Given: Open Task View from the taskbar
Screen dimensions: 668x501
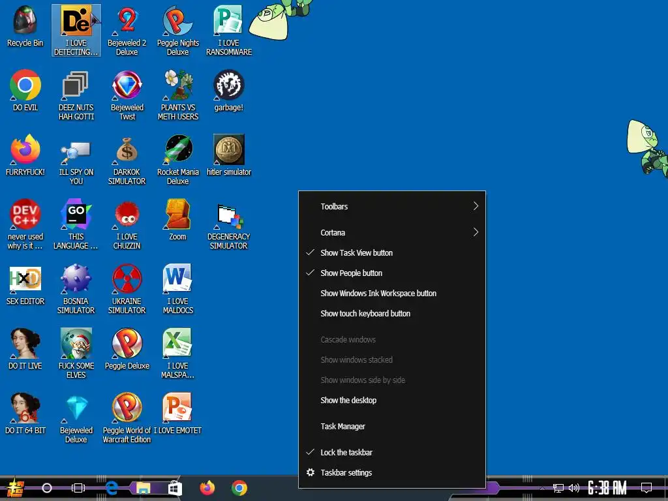Looking at the screenshot, I should coord(78,488).
